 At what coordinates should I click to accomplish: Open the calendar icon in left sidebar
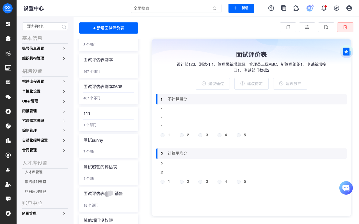pos(8,68)
